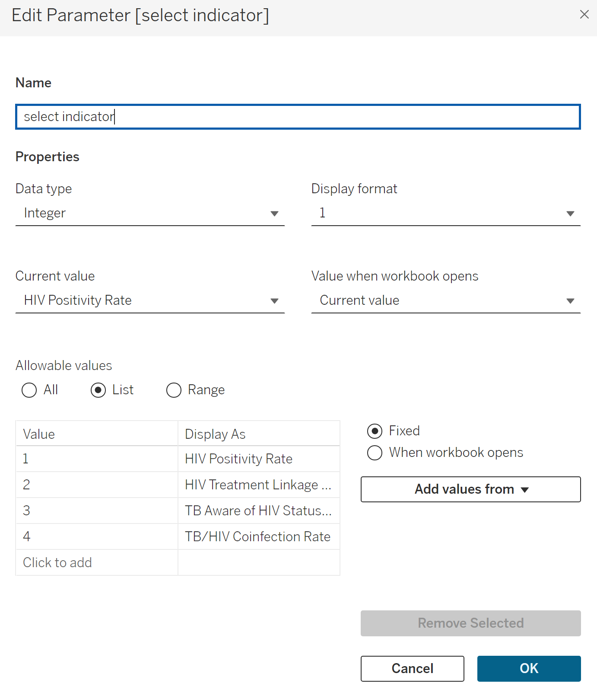Click the Cancel button
Viewport: 597px width, 699px height.
(x=413, y=669)
